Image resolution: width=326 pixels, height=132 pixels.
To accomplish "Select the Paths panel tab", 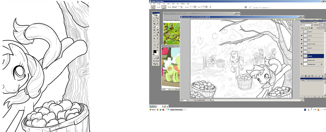I will coord(303,80).
